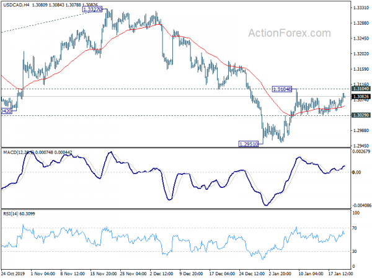Click the partial 0420 price label at left
The image size is (372, 279).
click(x=6, y=111)
